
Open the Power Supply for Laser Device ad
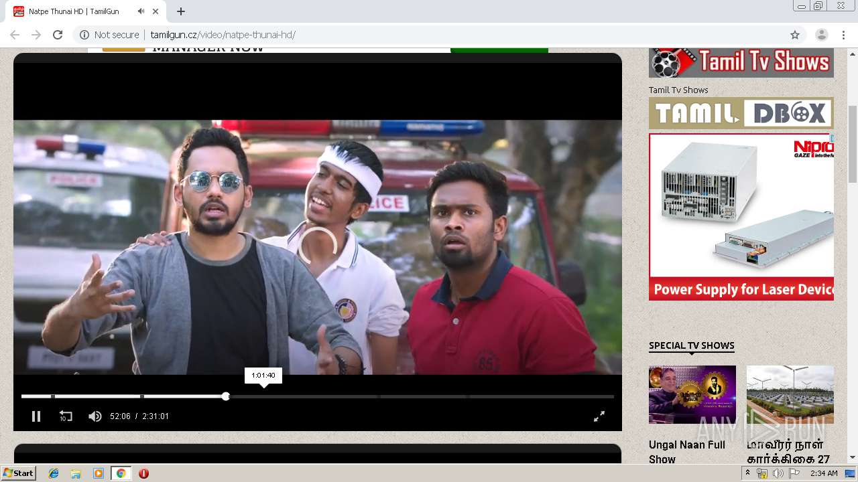(741, 217)
